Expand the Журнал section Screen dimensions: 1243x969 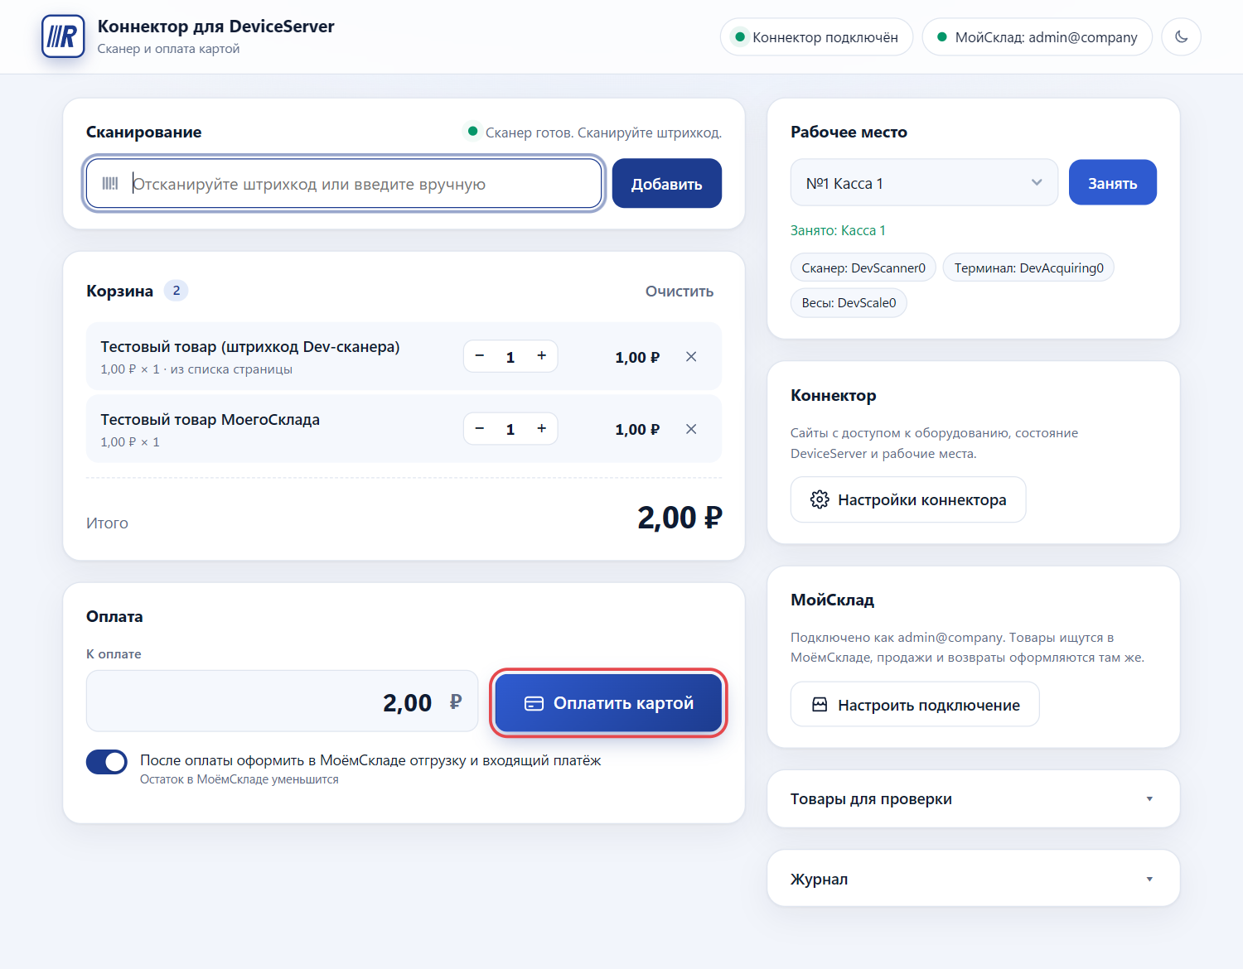[973, 879]
